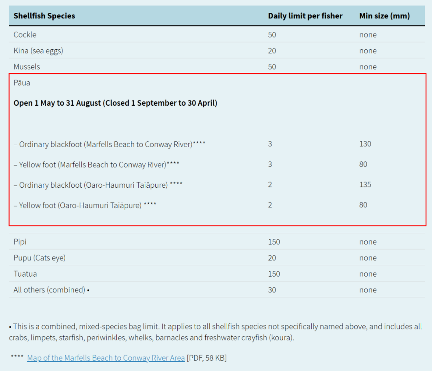Image resolution: width=432 pixels, height=371 pixels.
Task: Select the 'none' min size in the Cockle row
Action: coord(368,35)
